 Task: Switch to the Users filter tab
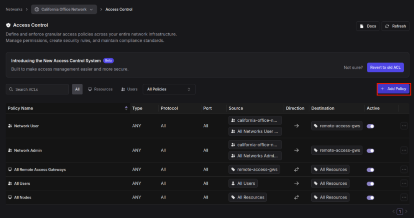tap(129, 89)
